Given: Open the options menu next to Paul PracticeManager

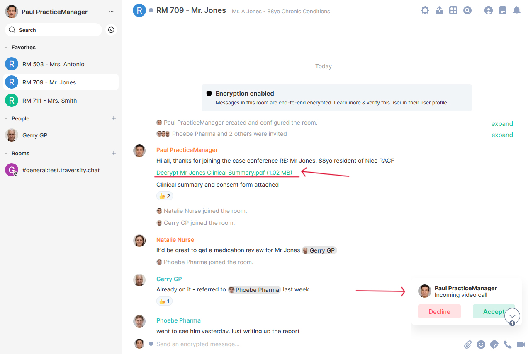Looking at the screenshot, I should 111,12.
